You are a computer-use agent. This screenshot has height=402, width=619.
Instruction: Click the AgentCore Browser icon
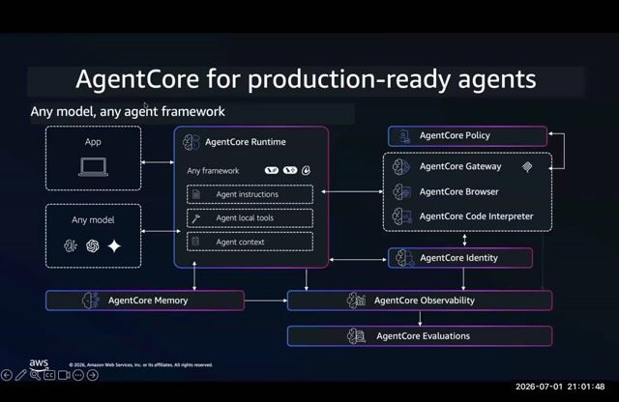(x=402, y=191)
